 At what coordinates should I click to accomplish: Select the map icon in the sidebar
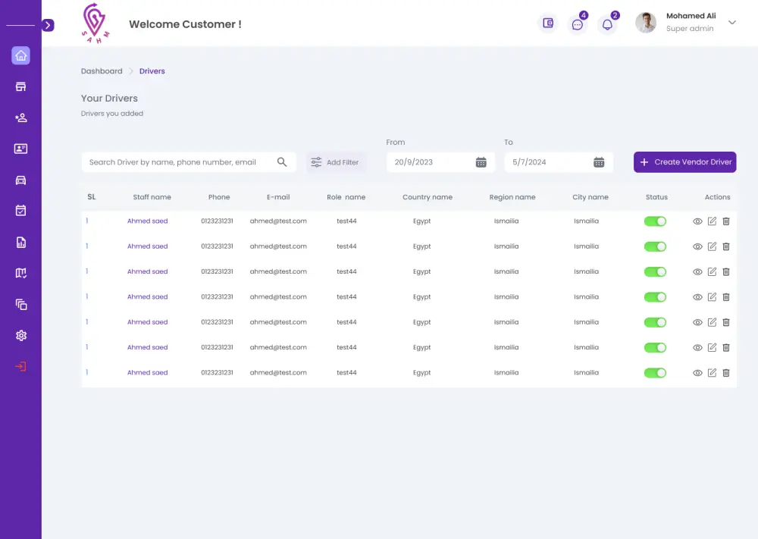[20, 273]
